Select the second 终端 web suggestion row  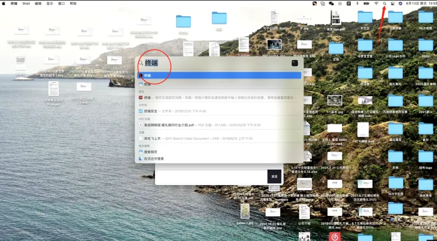[x=219, y=84]
